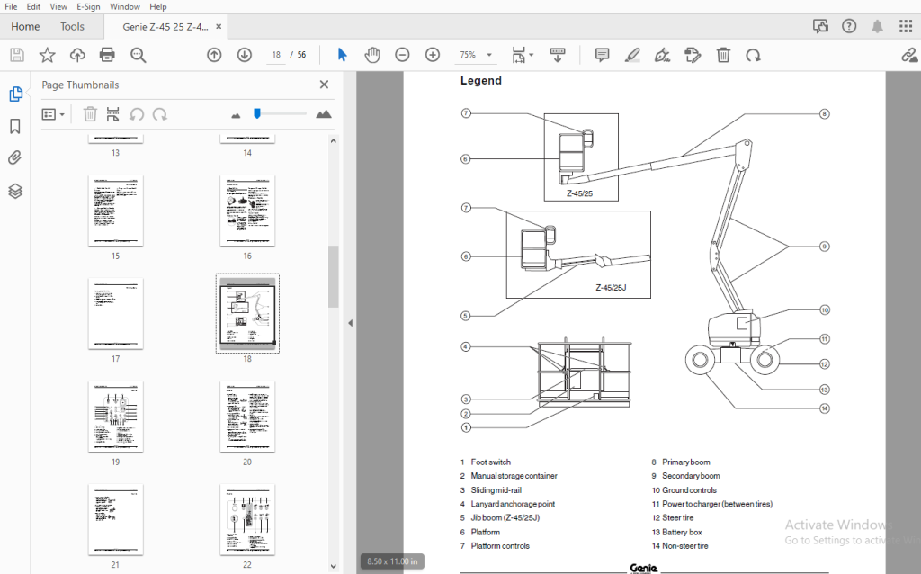Click the insert pages icon in thumbnails panel

click(x=112, y=114)
